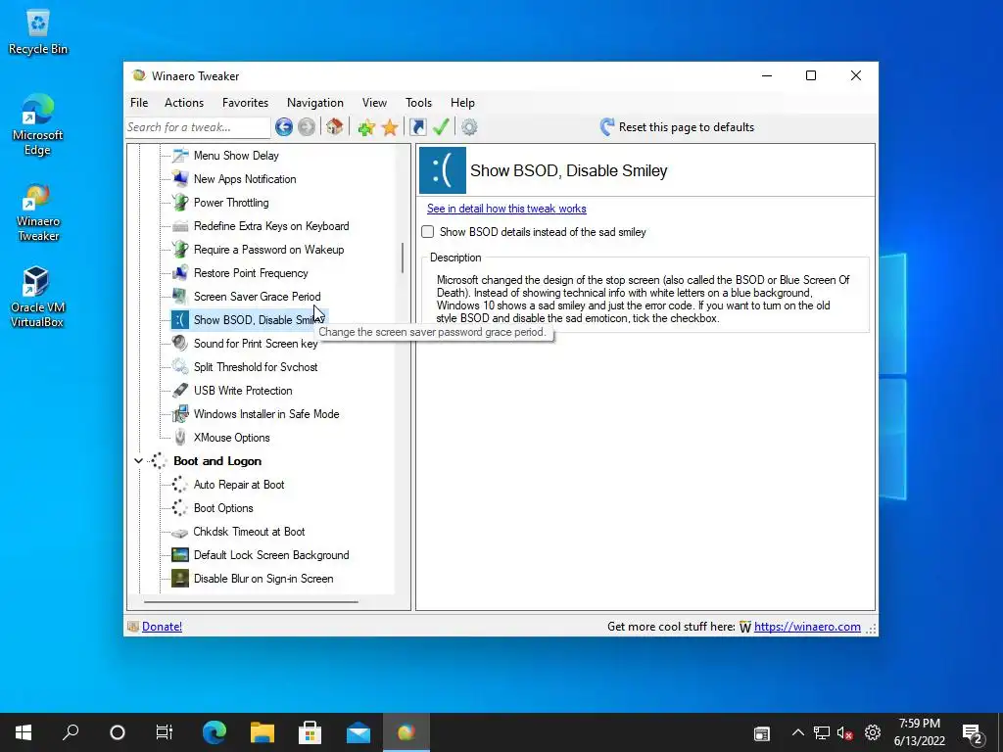Click the Redefine Extra Keys keyboard icon
The image size is (1003, 752).
[180, 226]
